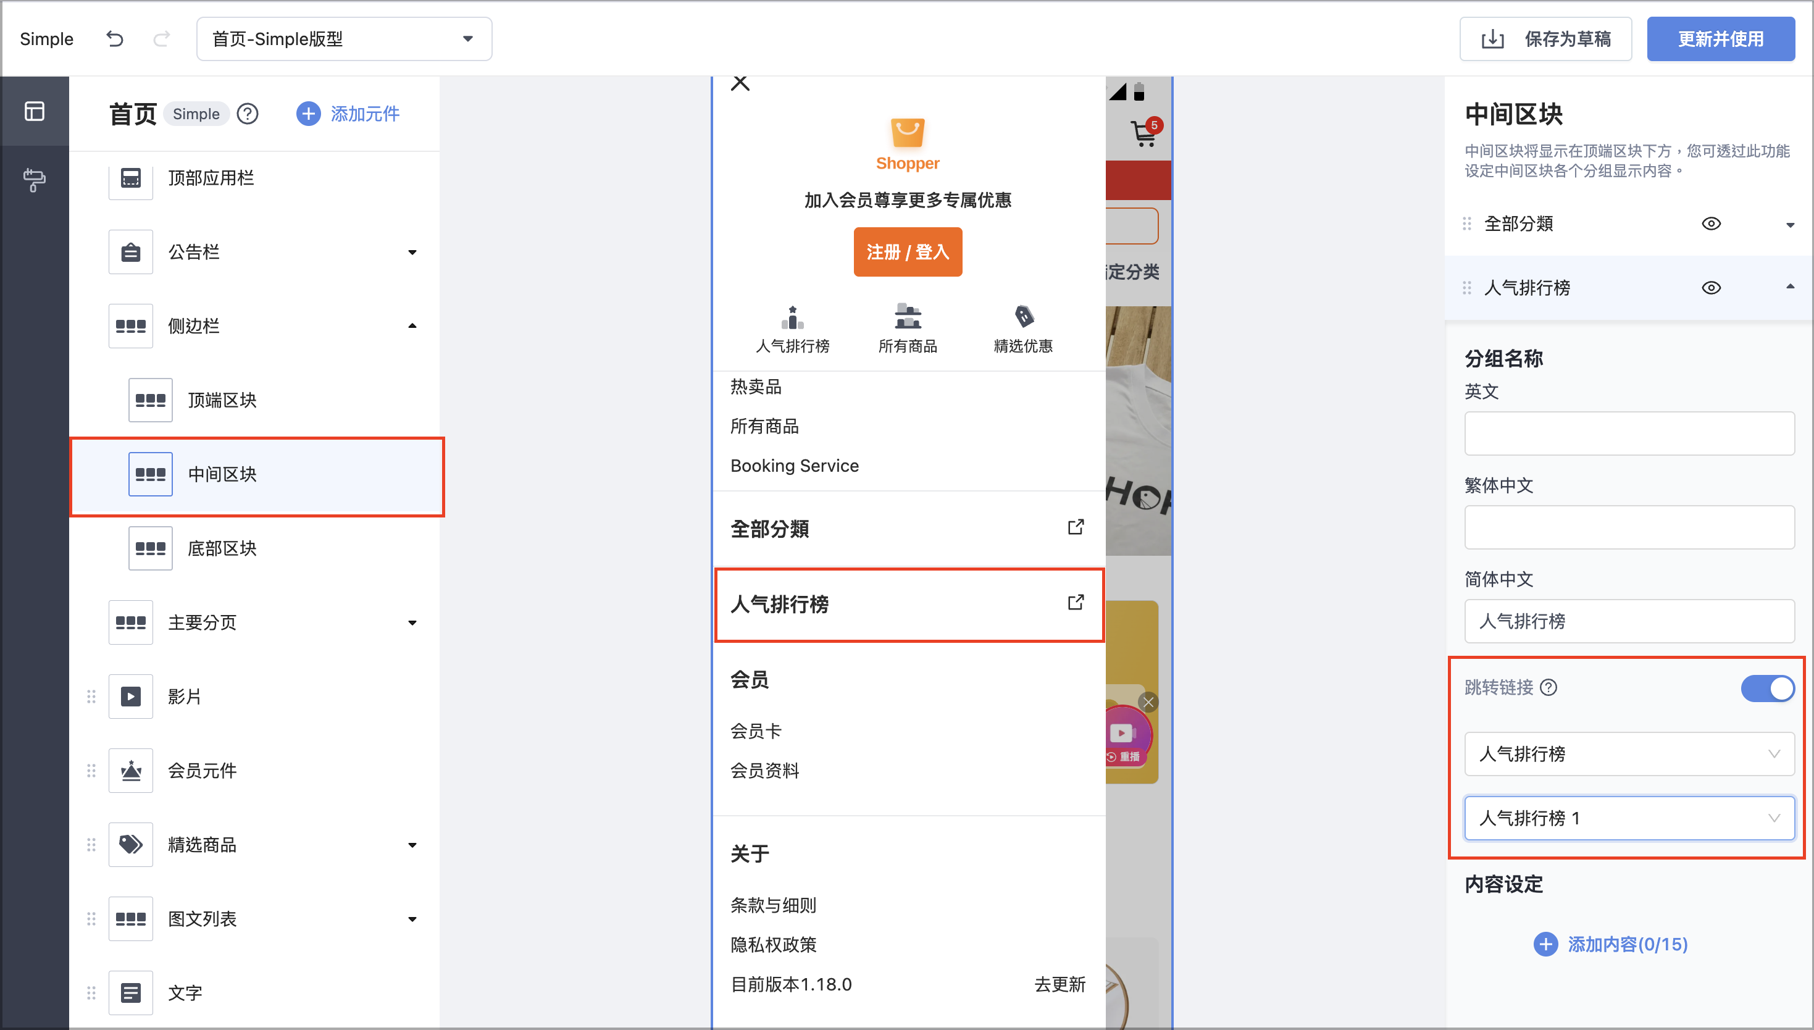Screen dimensions: 1814x1030
Task: Click the 添加内容(0/15) link
Action: [x=1610, y=944]
